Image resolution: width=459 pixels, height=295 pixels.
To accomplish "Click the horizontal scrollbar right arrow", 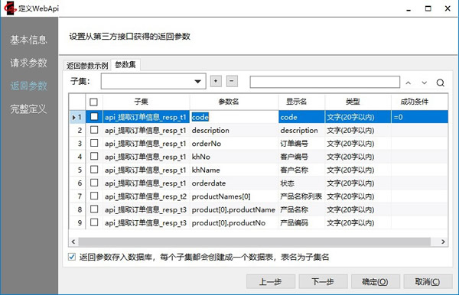I will click(443, 242).
